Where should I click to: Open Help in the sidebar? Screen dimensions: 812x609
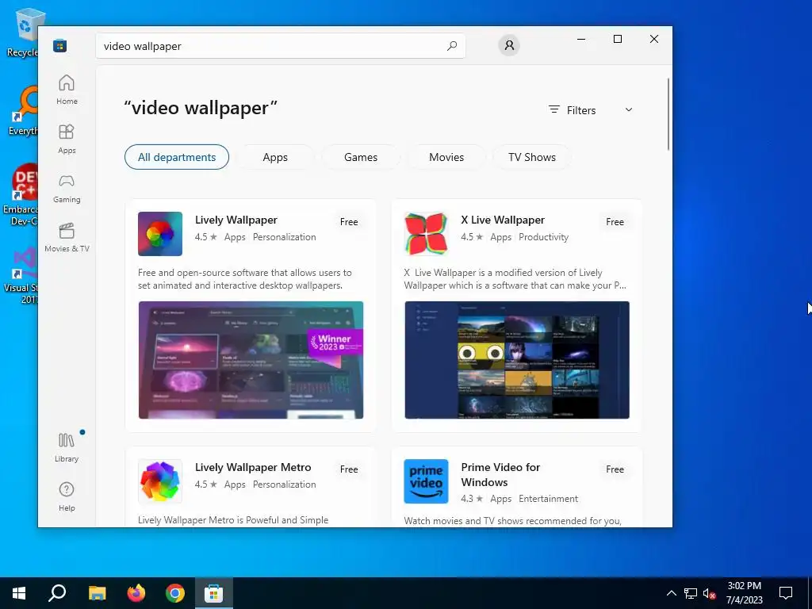click(67, 496)
